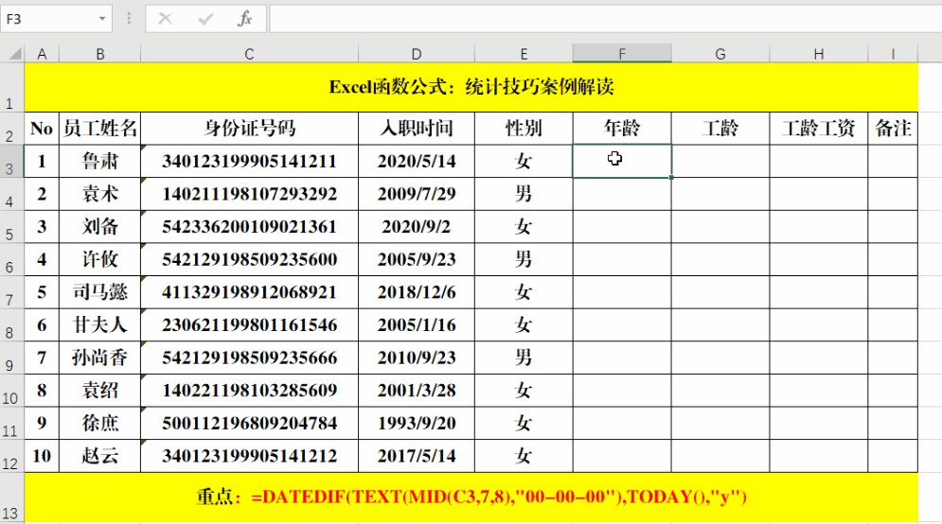Image resolution: width=942 pixels, height=524 pixels.
Task: Open the Name Box dropdown arrow
Action: click(x=102, y=19)
